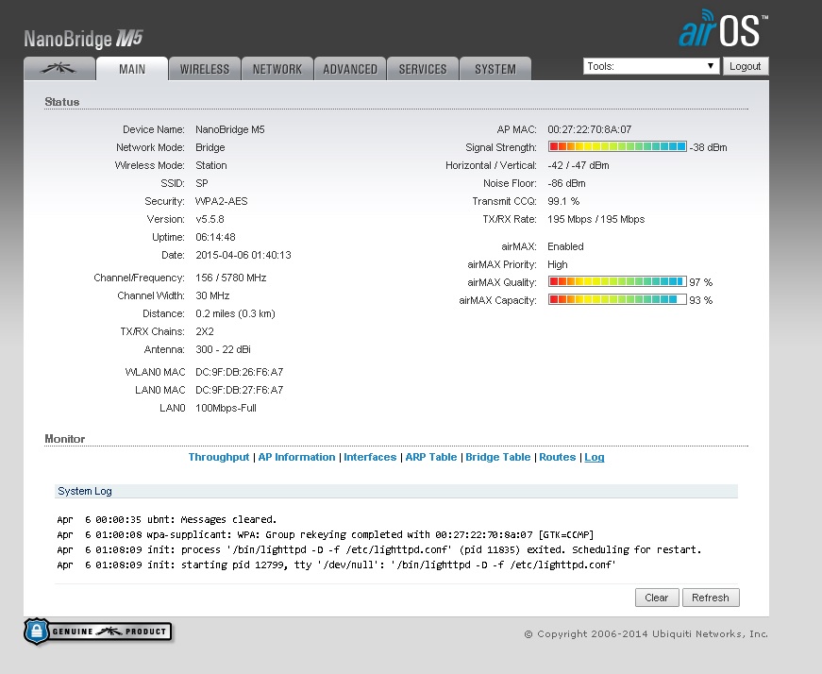Image resolution: width=822 pixels, height=674 pixels.
Task: Click the SSID value SP
Action: coord(202,183)
